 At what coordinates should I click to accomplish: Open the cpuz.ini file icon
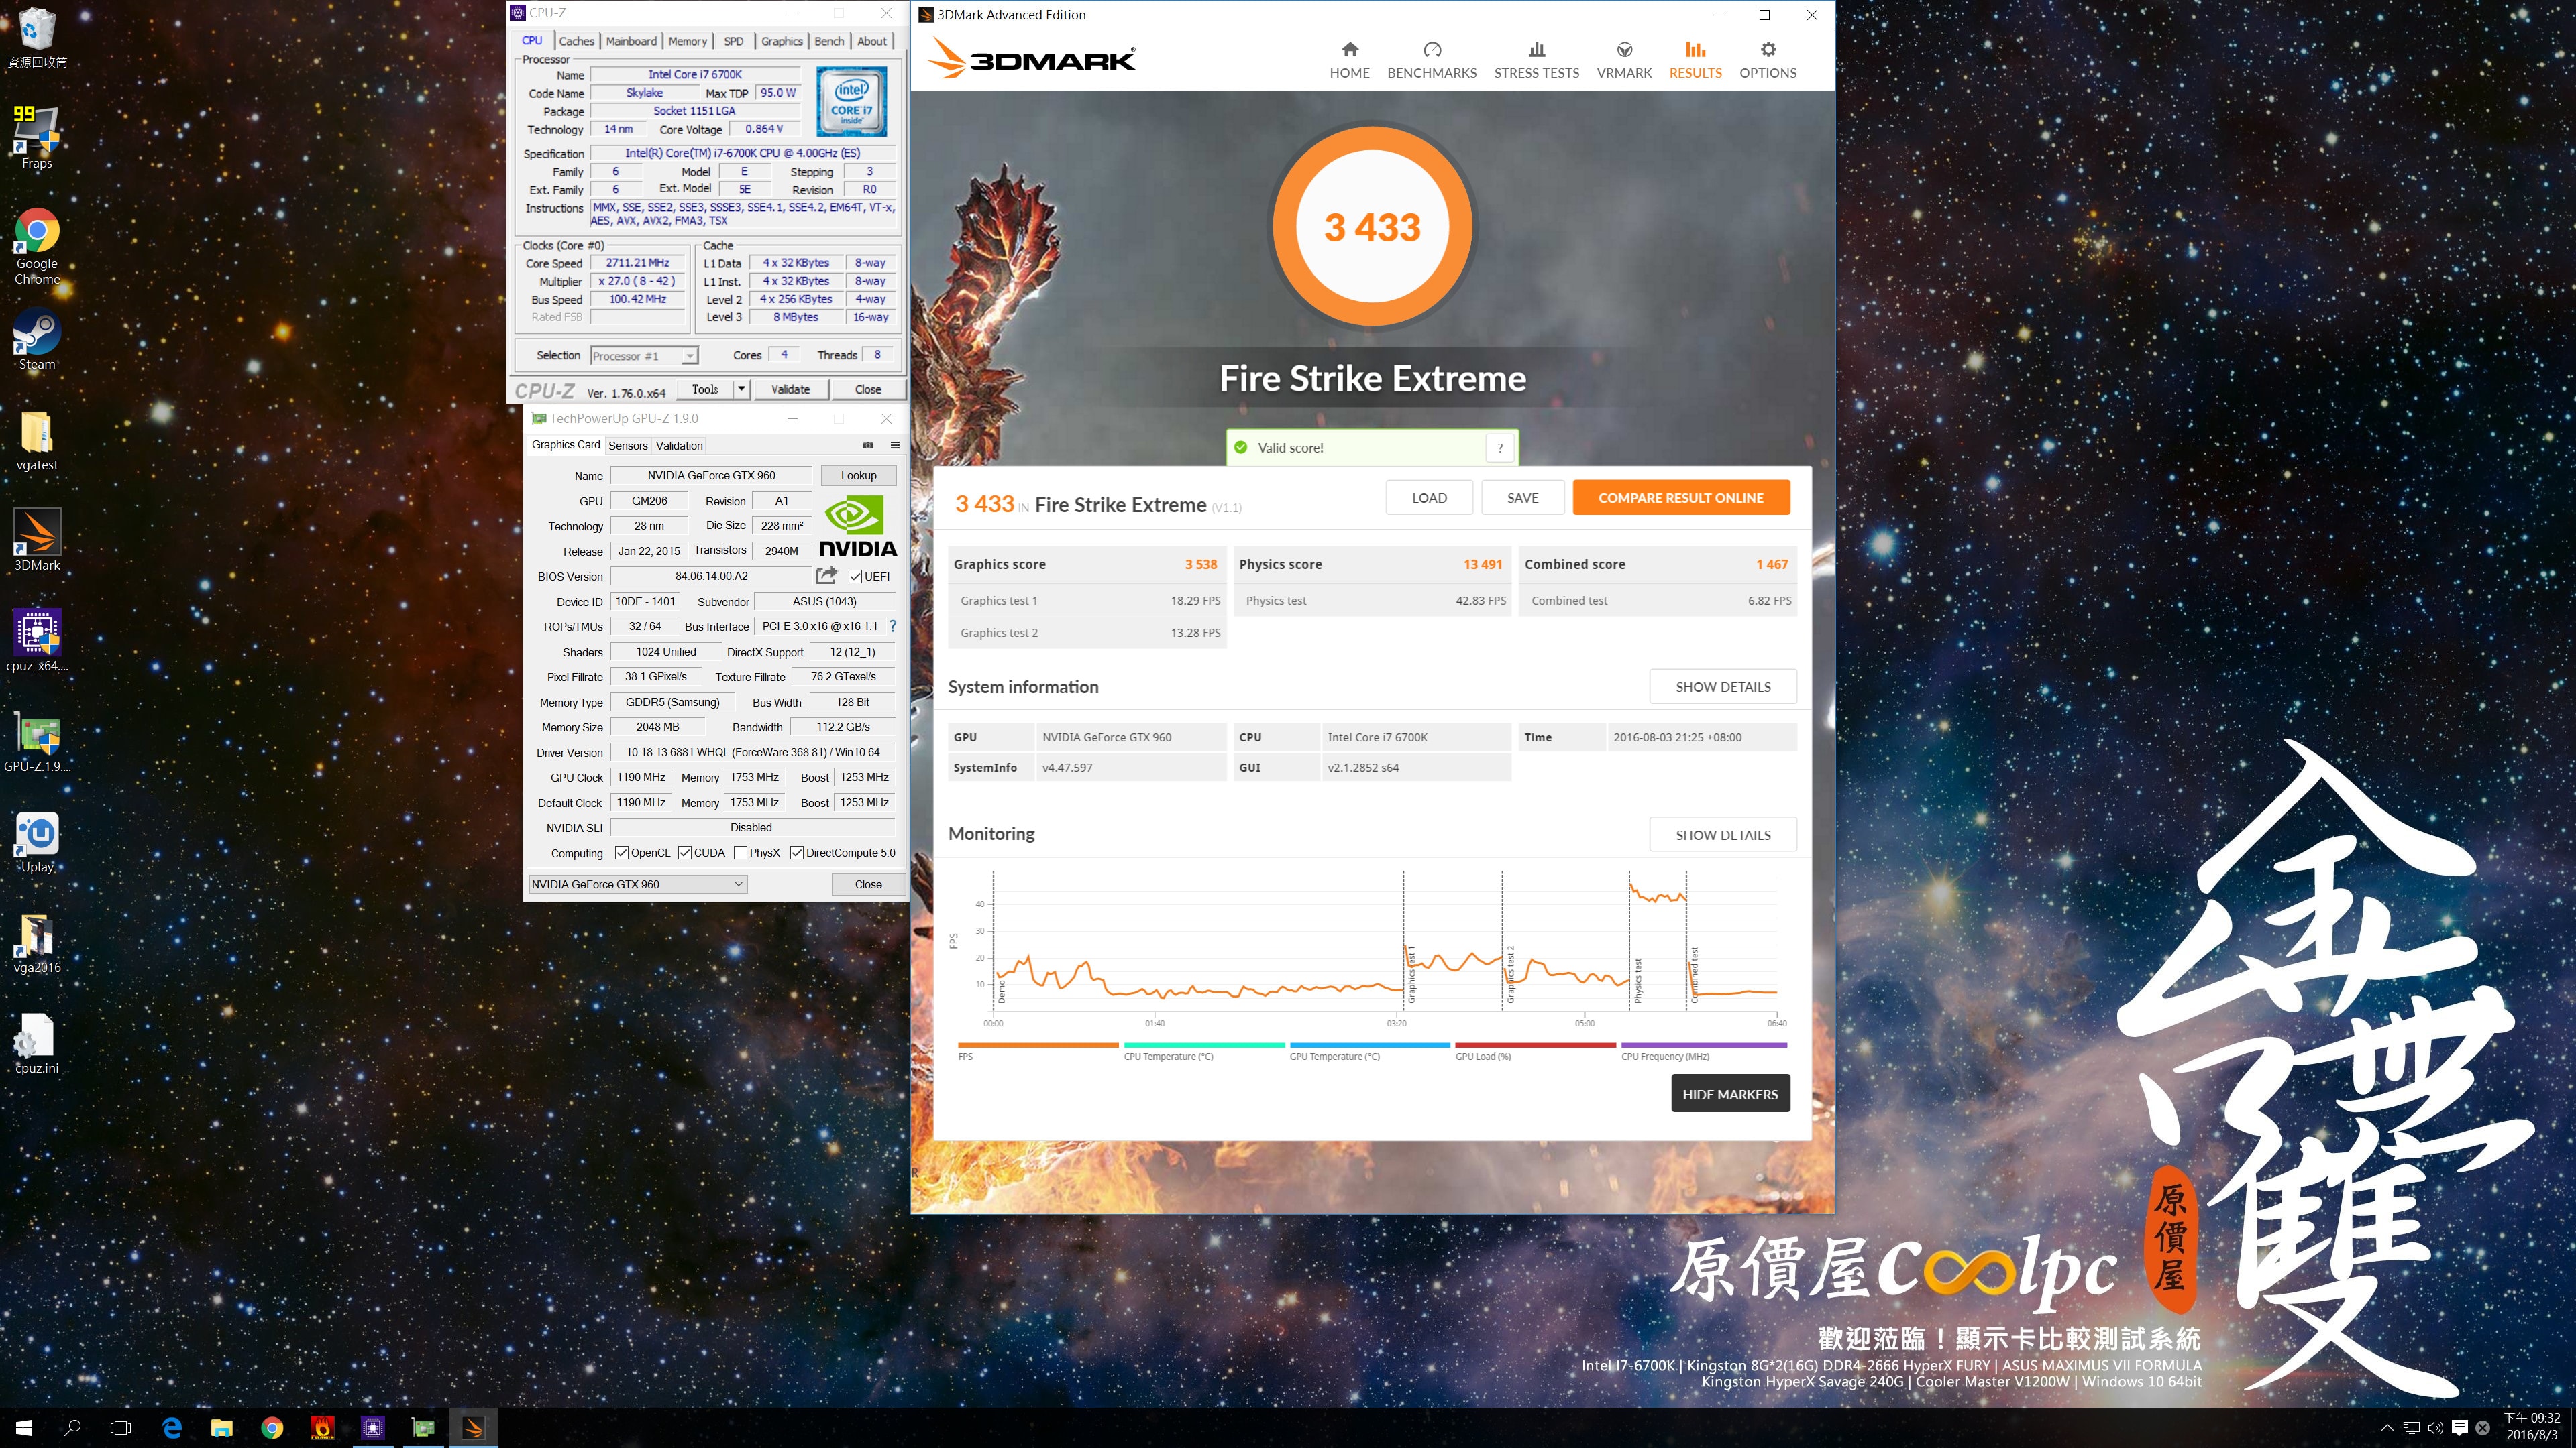37,1043
